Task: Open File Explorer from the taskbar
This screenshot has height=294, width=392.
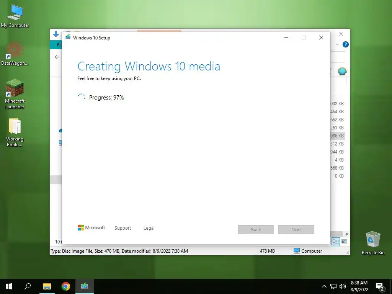Action: tap(47, 286)
